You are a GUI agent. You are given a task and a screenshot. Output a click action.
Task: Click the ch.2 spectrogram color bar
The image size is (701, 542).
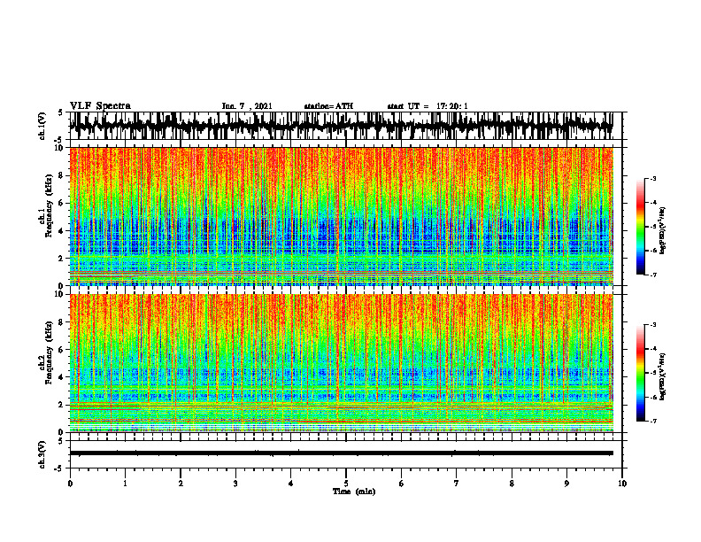pyautogui.click(x=640, y=373)
